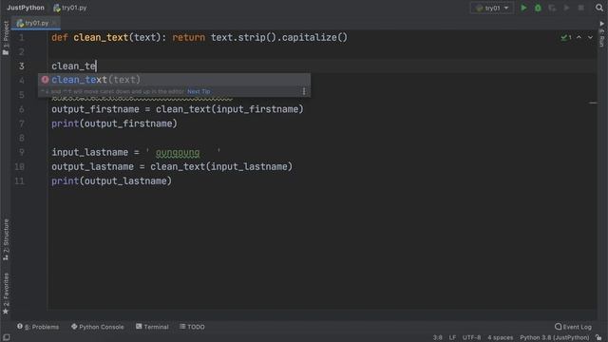Click line number 11 in gutter
608x342 pixels.
19,181
